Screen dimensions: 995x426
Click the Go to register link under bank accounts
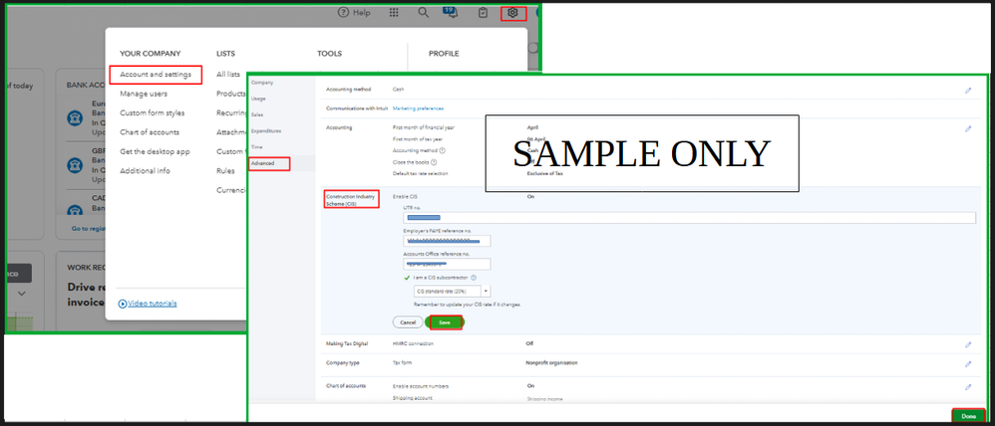pos(88,228)
